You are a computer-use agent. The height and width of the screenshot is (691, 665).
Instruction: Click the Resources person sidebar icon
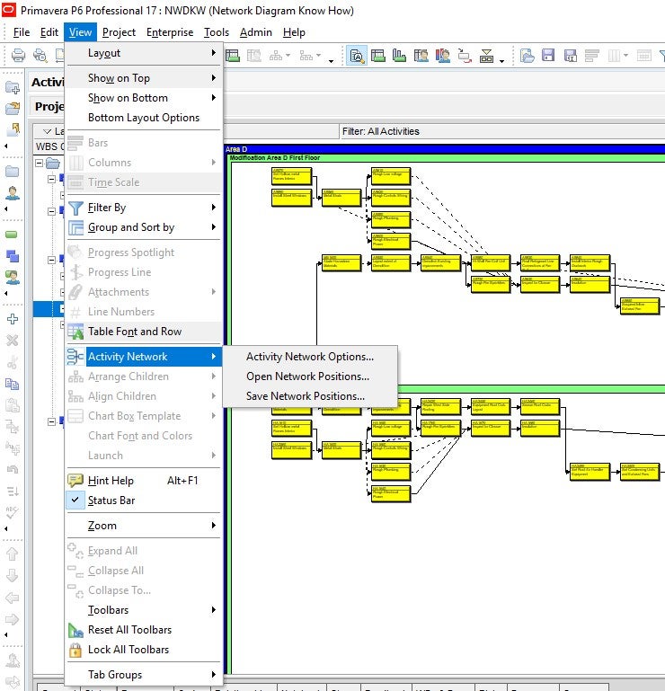point(13,192)
